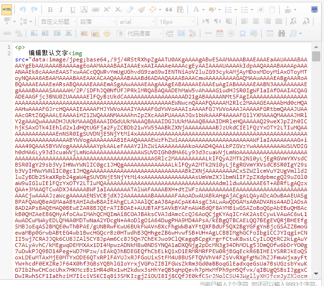324x286 pixels.
Task: Click inside the HTML source code area
Action: 161,161
